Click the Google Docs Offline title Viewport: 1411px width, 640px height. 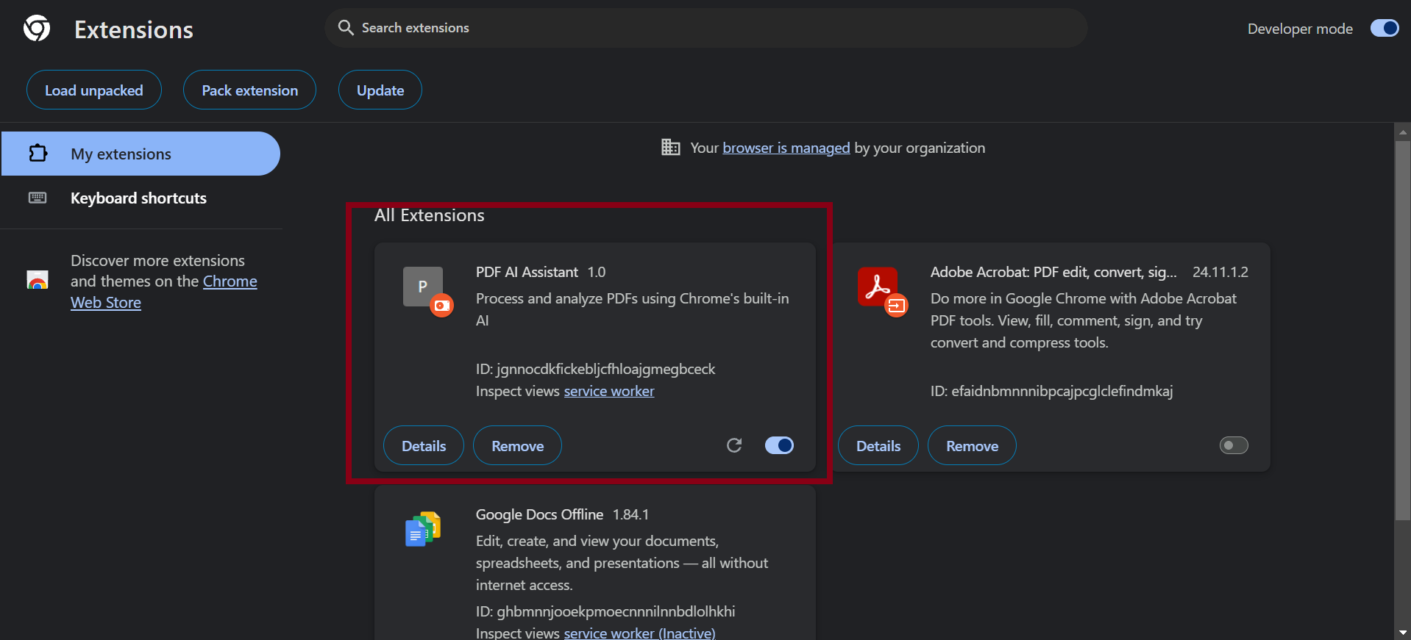click(x=539, y=514)
